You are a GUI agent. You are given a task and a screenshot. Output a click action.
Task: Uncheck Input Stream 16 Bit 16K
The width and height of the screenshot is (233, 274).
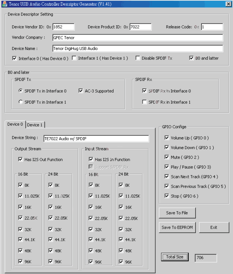point(91,207)
